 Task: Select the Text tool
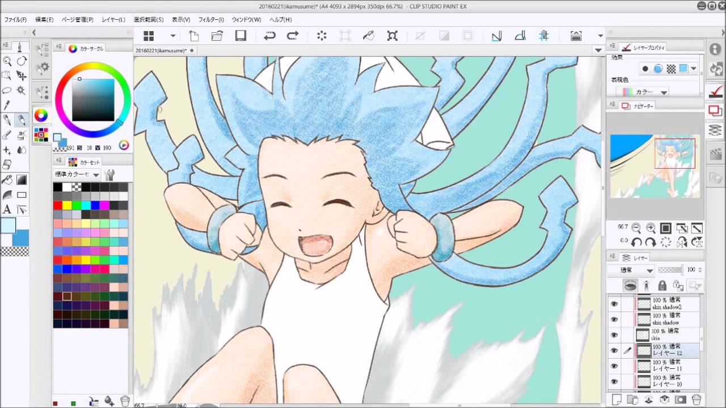(x=7, y=210)
